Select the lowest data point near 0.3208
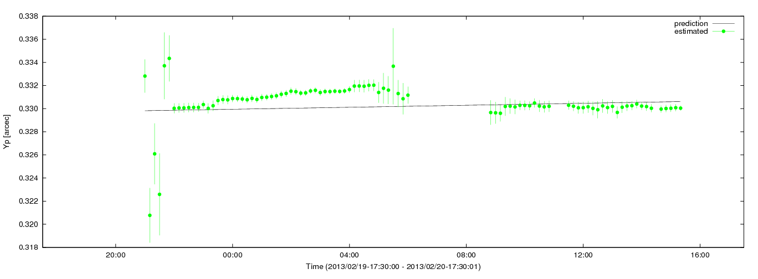Viewport: 758px width, 279px height. [x=150, y=215]
